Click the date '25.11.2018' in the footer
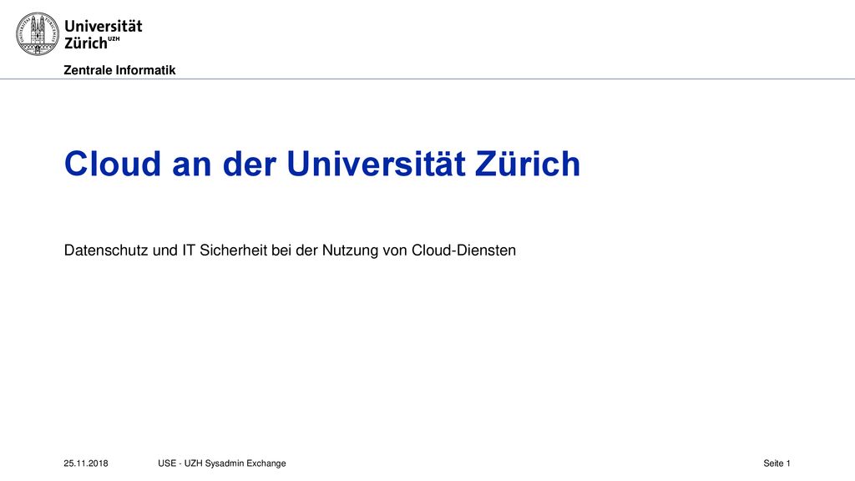 point(86,463)
